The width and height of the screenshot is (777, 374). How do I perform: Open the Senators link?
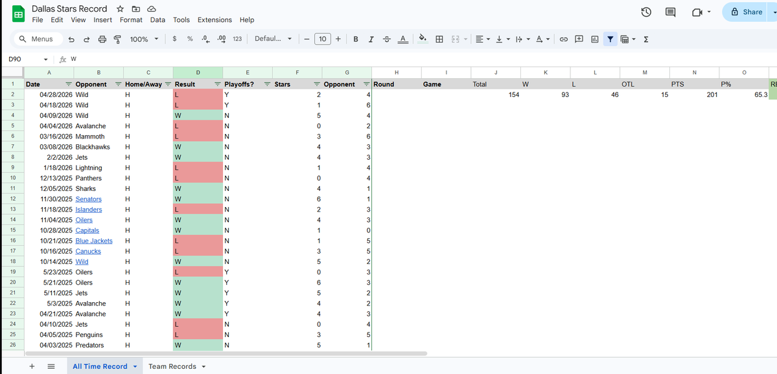point(88,199)
